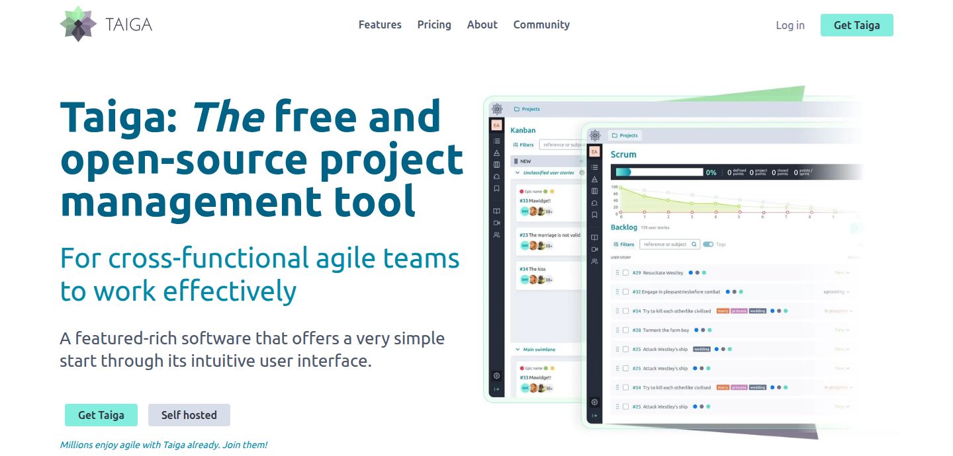The image size is (953, 456).
Task: Open #34 The kiss kanban card
Action: 549,275
